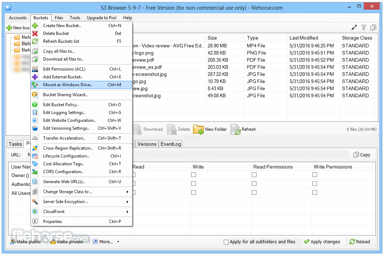The image size is (384, 254).
Task: Click the pencil edit path icon
Action: tap(354, 27)
